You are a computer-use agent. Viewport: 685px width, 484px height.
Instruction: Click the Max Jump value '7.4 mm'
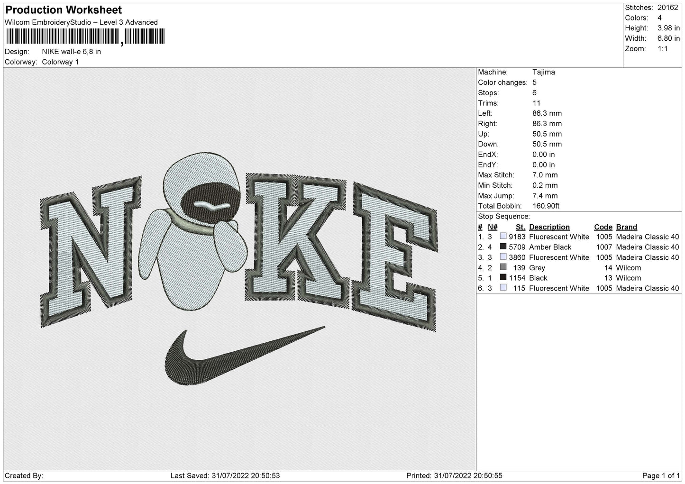(x=545, y=196)
